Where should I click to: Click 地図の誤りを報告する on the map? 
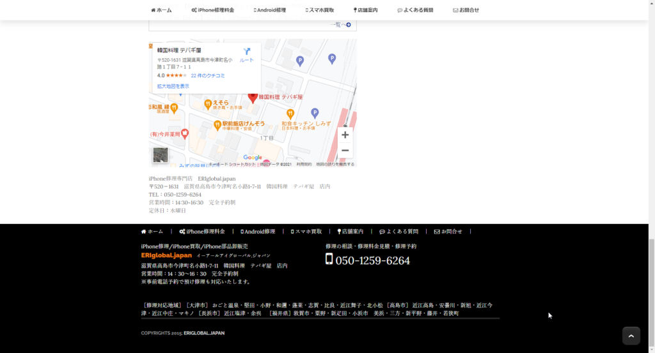coord(335,164)
